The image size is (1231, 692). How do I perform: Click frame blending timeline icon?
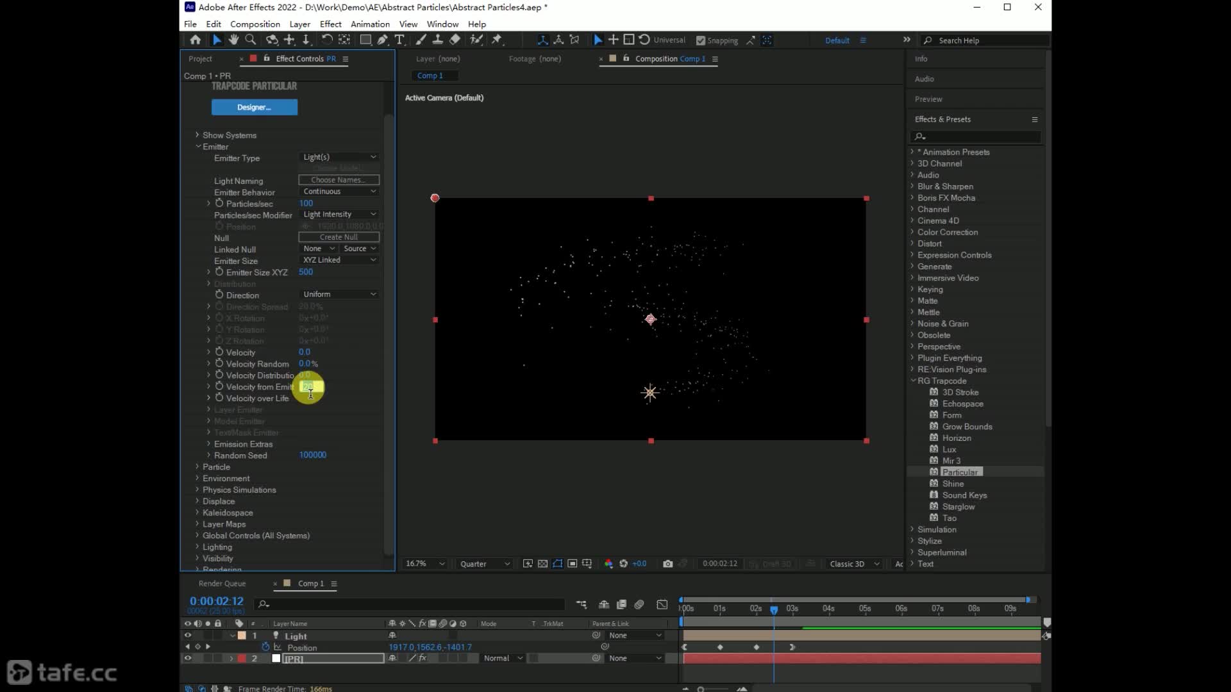click(x=621, y=604)
